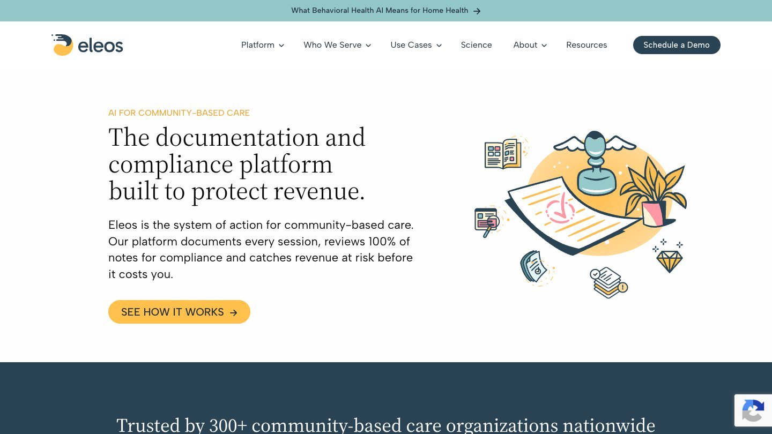
Task: Click the 'Trusted by 300+ community-based care organizations' heading
Action: click(386, 425)
